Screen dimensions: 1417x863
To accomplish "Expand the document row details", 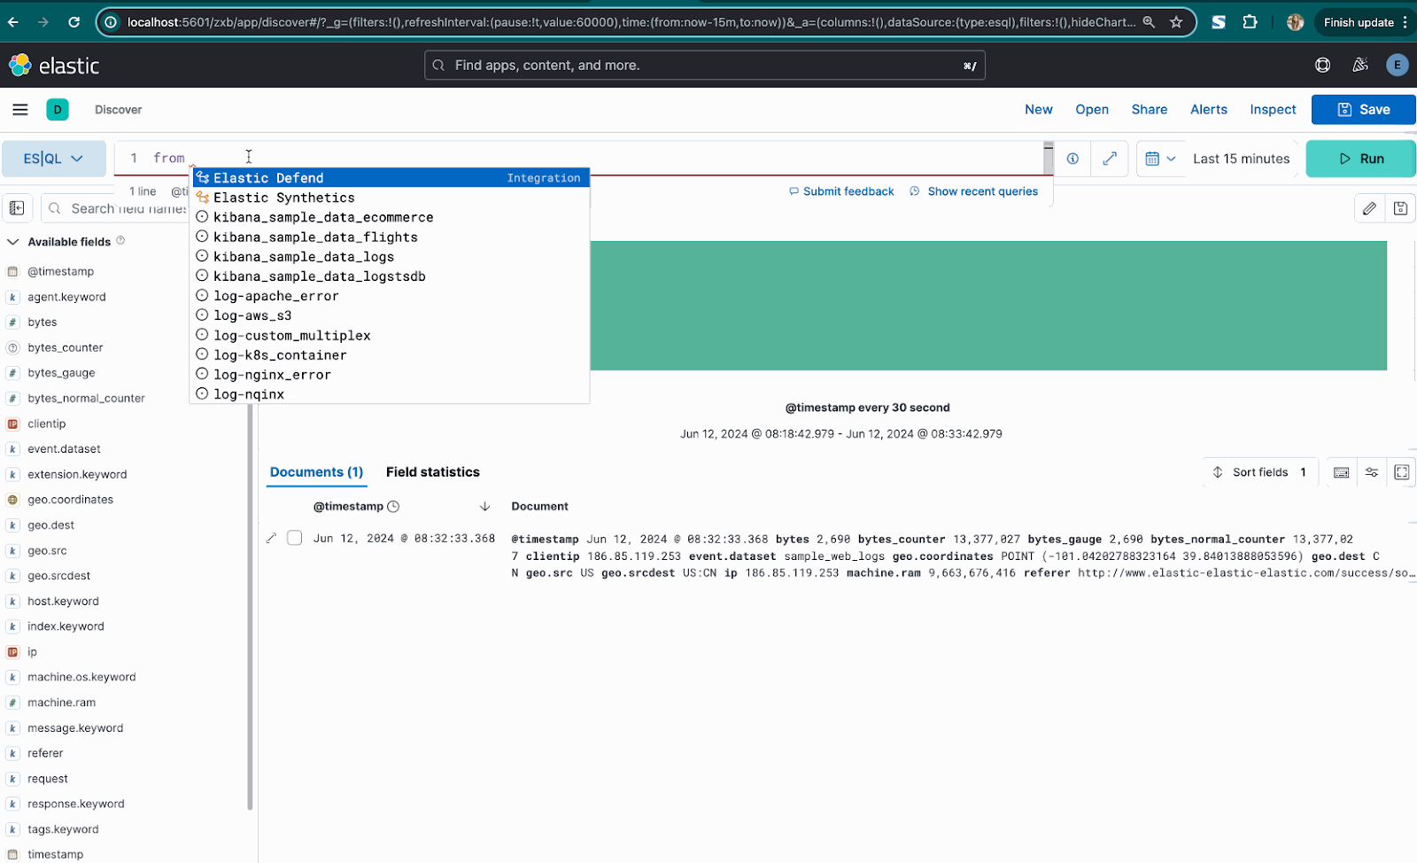I will click(x=272, y=538).
